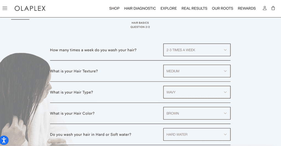Open the hamburger menu icon
The height and width of the screenshot is (146, 281).
click(x=5, y=8)
